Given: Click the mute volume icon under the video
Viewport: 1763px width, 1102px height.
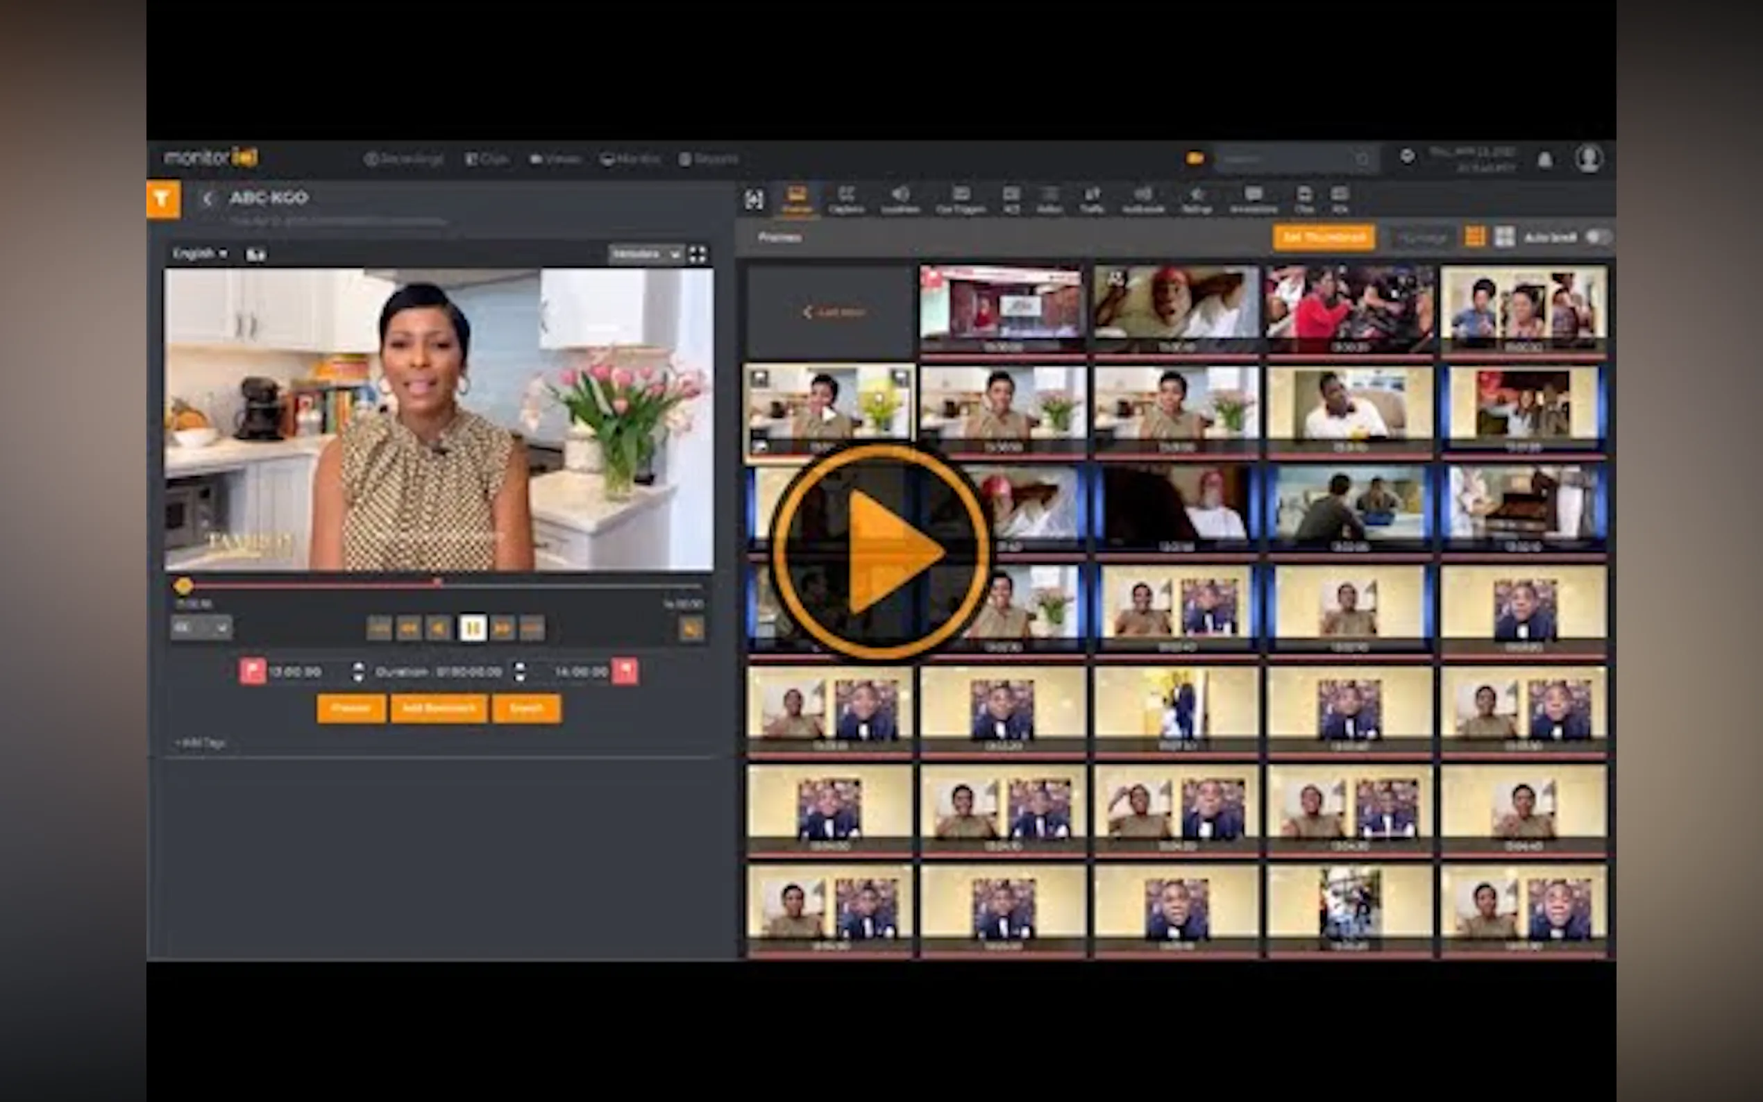Looking at the screenshot, I should tap(691, 628).
